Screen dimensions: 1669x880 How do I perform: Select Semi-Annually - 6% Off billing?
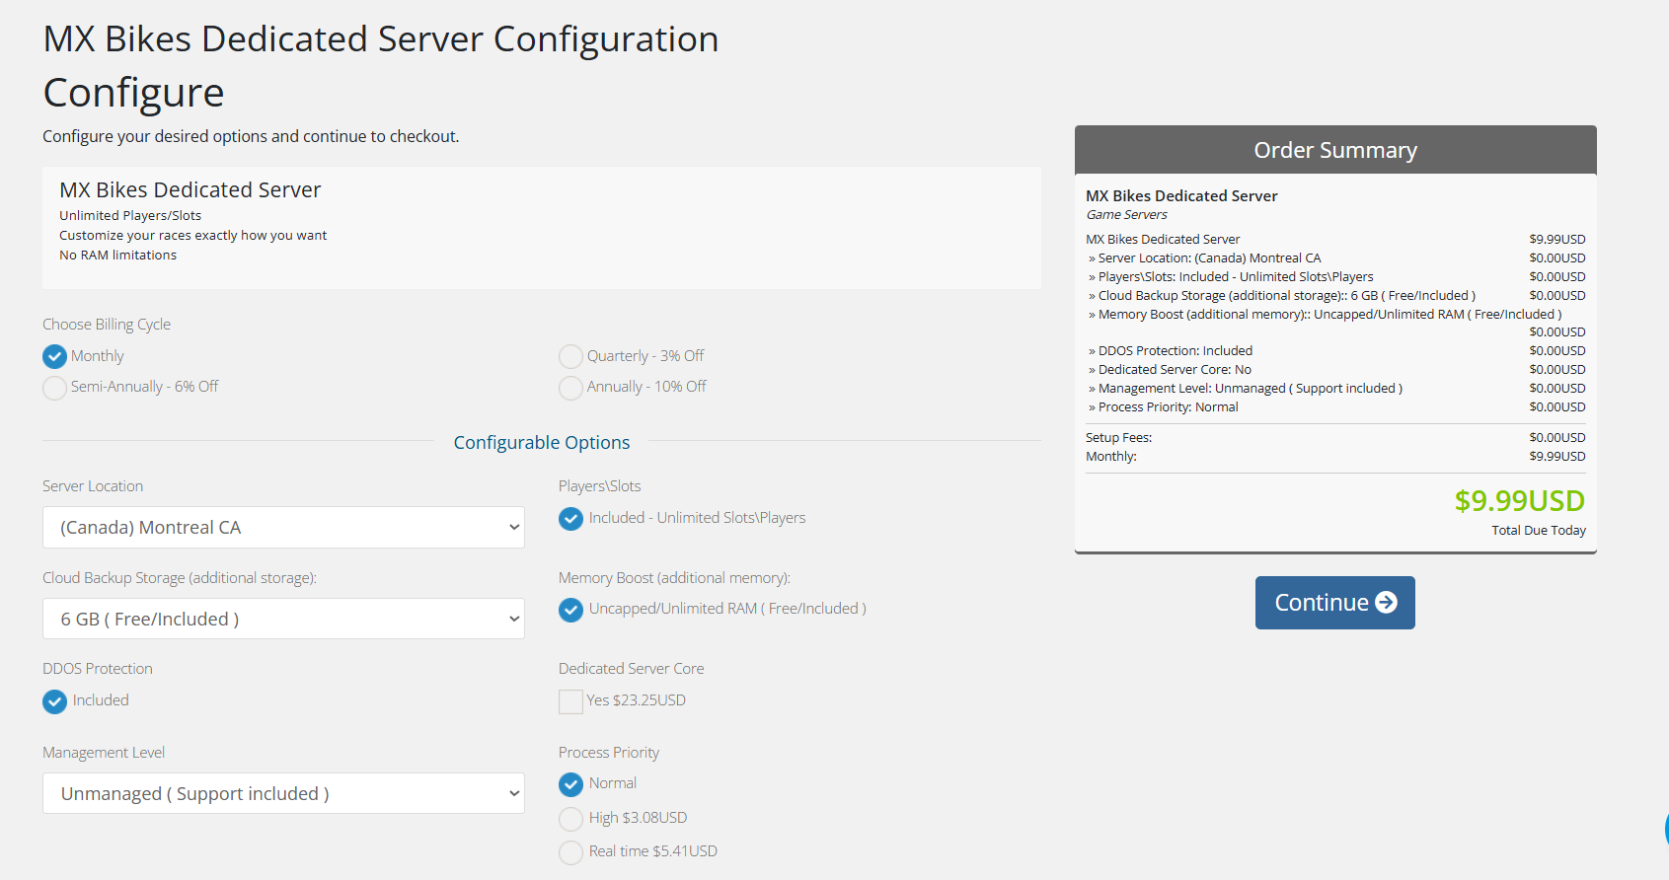point(55,388)
